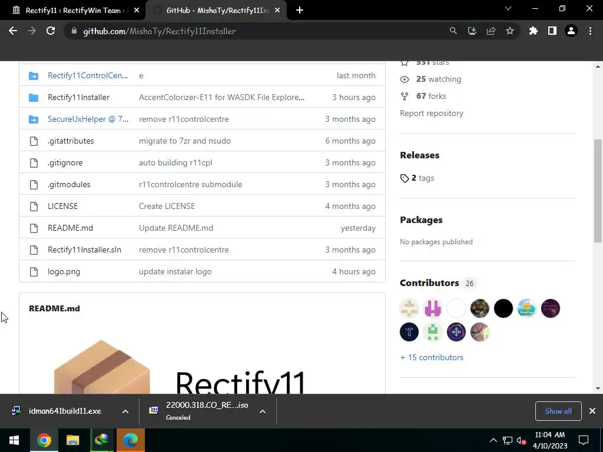The height and width of the screenshot is (452, 603).
Task: Open commit 'Create LICENSE'
Action: [x=167, y=206]
